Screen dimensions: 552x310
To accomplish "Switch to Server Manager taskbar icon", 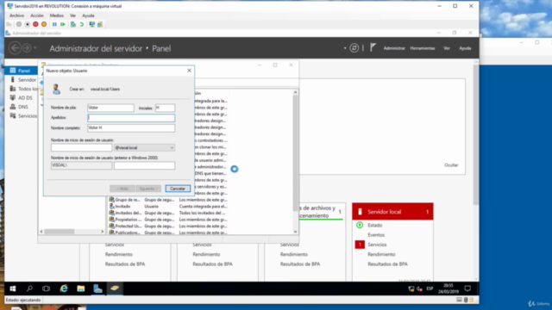I will (97, 288).
